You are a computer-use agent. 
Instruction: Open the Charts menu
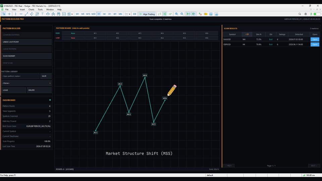tap(31, 9)
